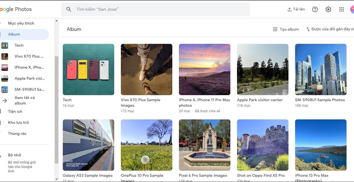354x182 pixels.
Task: Click the 16 mục count under Tech
Action: tap(69, 106)
